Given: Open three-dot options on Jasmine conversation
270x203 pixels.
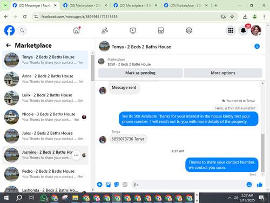Looking at the screenshot, I should coord(76,155).
